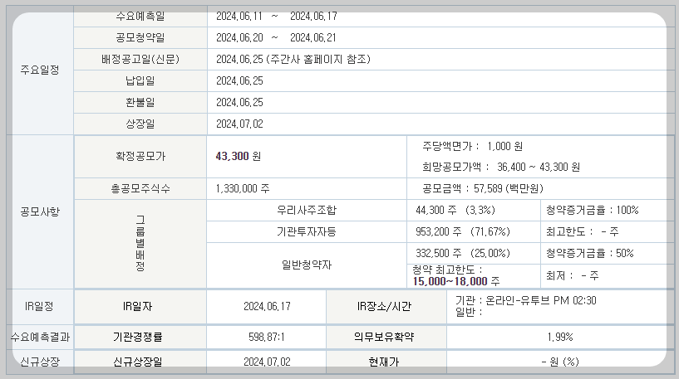
Task: Click the 상장일 date 2024.07.02 in the 주요일정 section
Action: 239,124
